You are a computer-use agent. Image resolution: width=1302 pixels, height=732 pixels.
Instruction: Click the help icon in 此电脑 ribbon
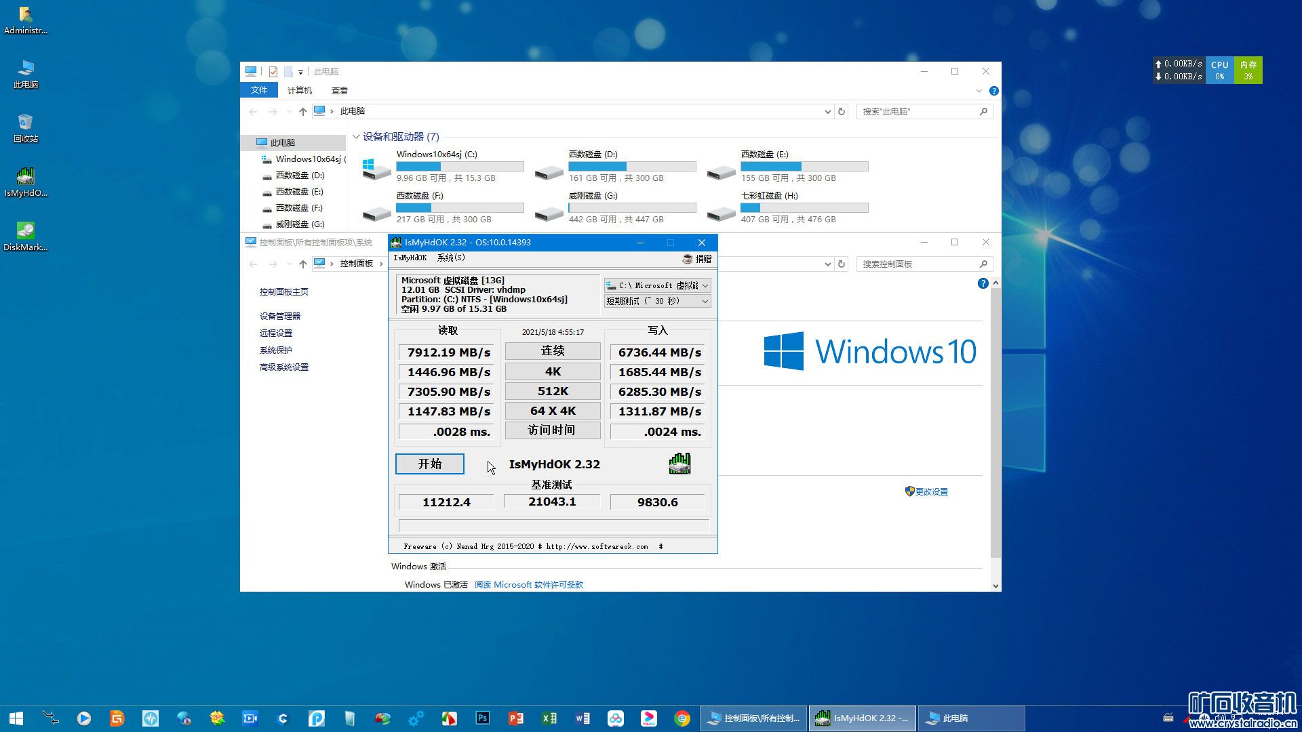(x=993, y=91)
